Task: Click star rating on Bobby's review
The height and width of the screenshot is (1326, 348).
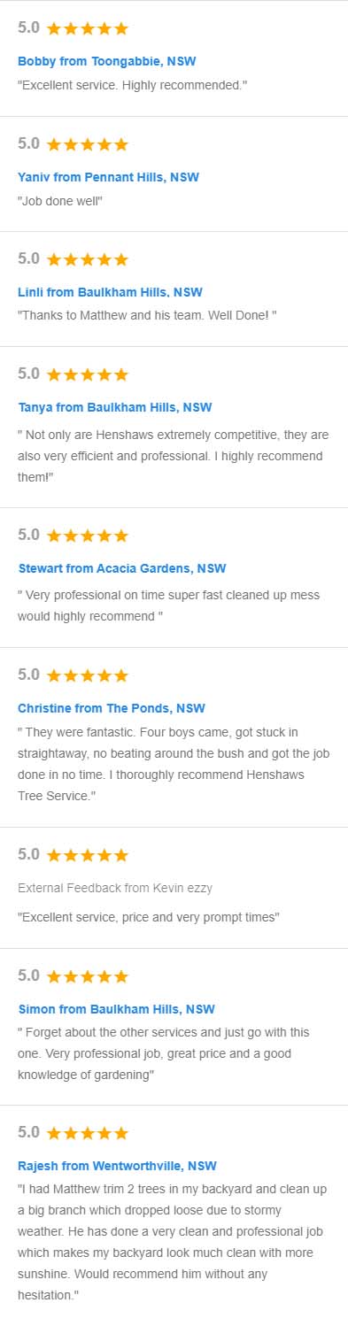Action: tap(88, 28)
